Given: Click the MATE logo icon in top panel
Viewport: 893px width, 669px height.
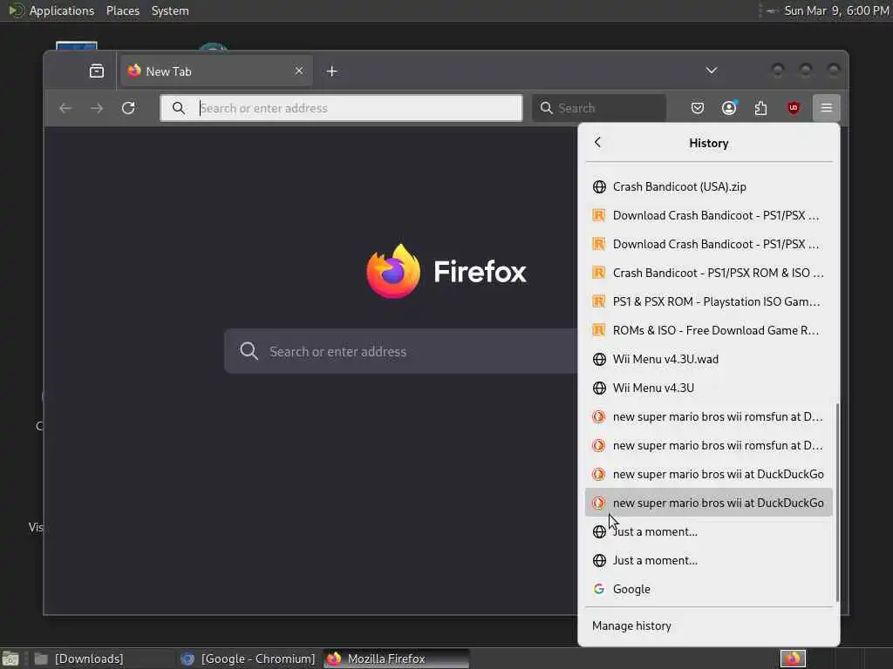Looking at the screenshot, I should click(x=16, y=10).
